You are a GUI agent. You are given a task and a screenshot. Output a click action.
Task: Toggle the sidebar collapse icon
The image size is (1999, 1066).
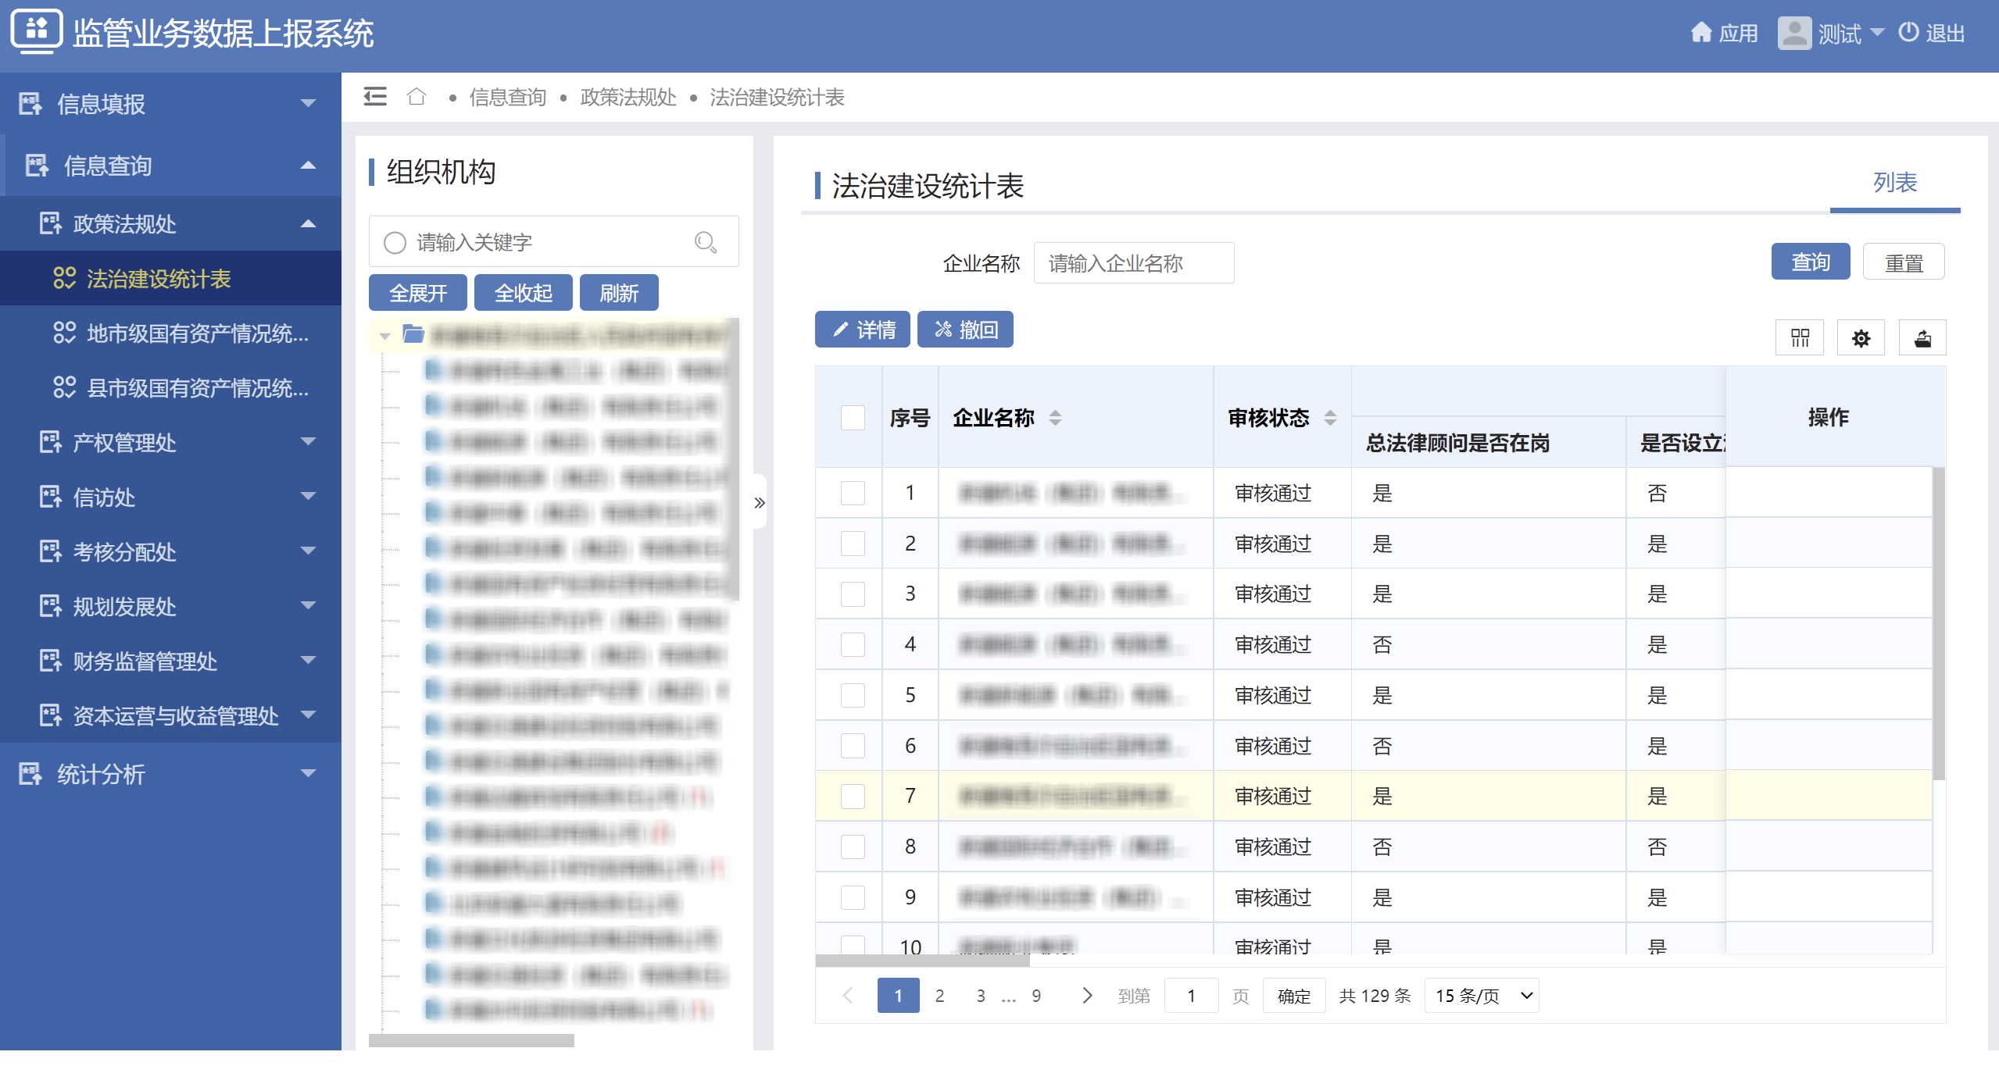pyautogui.click(x=375, y=97)
